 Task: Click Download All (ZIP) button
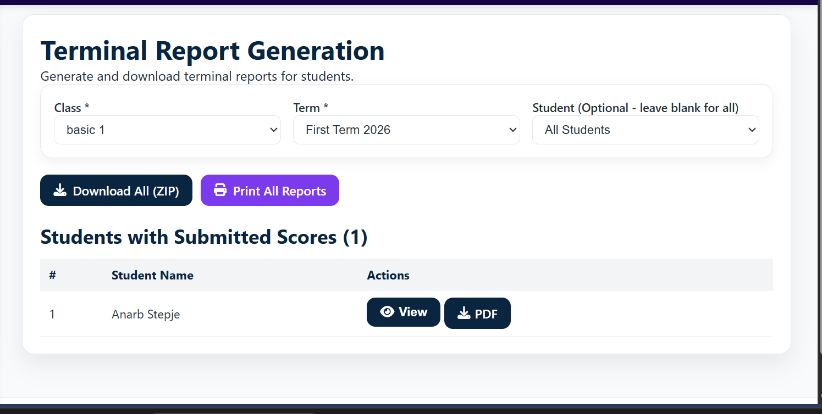pos(116,190)
